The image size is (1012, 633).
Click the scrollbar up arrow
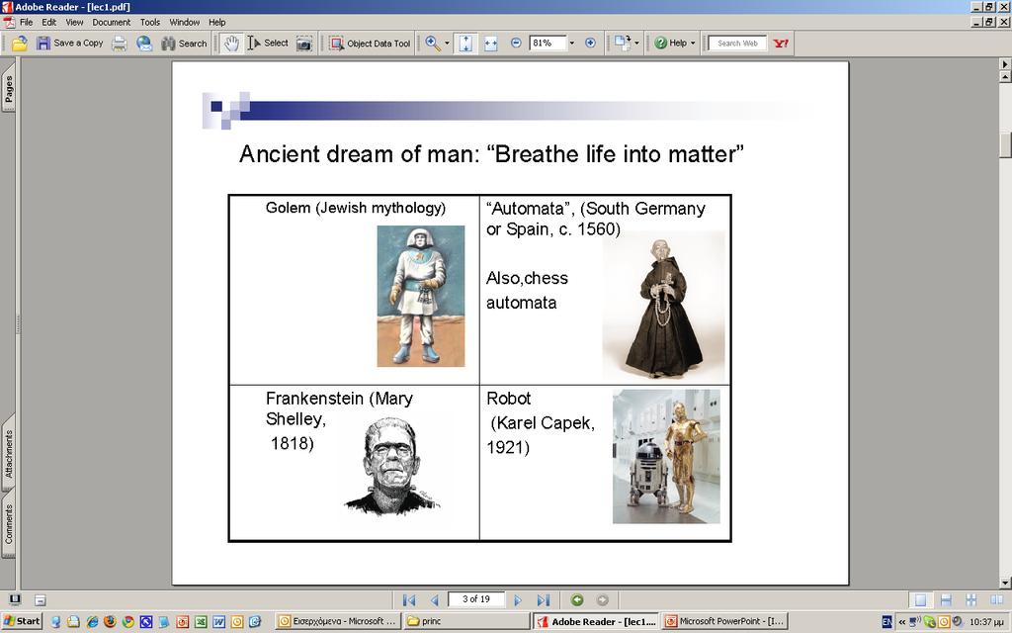pos(1005,77)
